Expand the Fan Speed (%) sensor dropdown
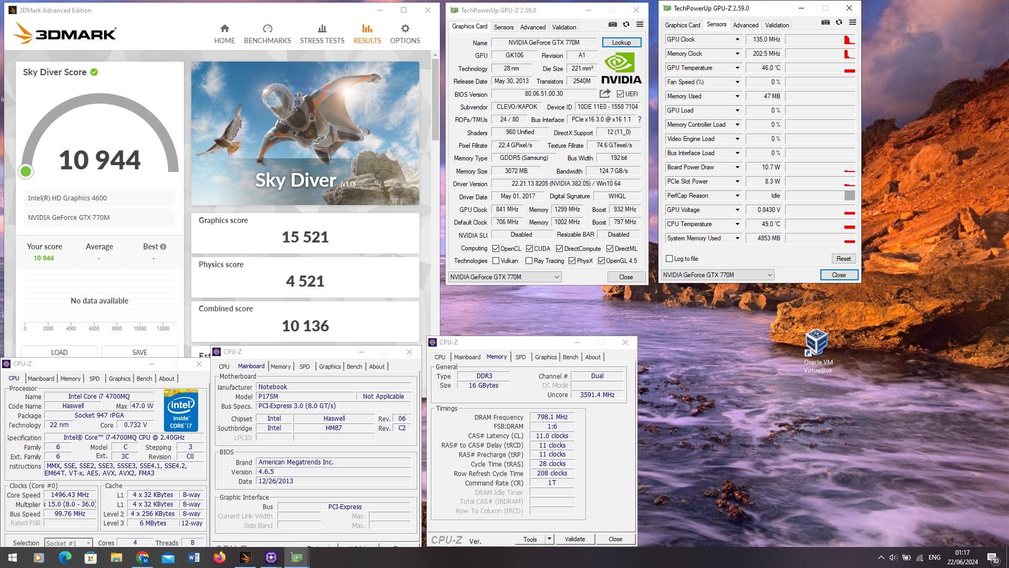 pyautogui.click(x=737, y=82)
